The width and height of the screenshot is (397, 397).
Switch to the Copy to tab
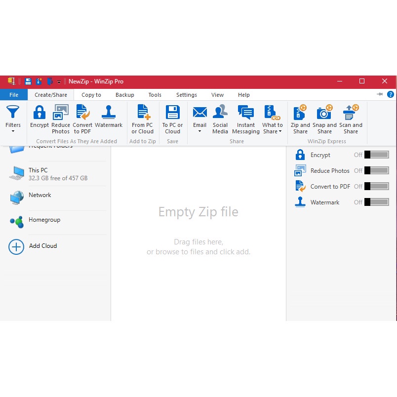91,95
